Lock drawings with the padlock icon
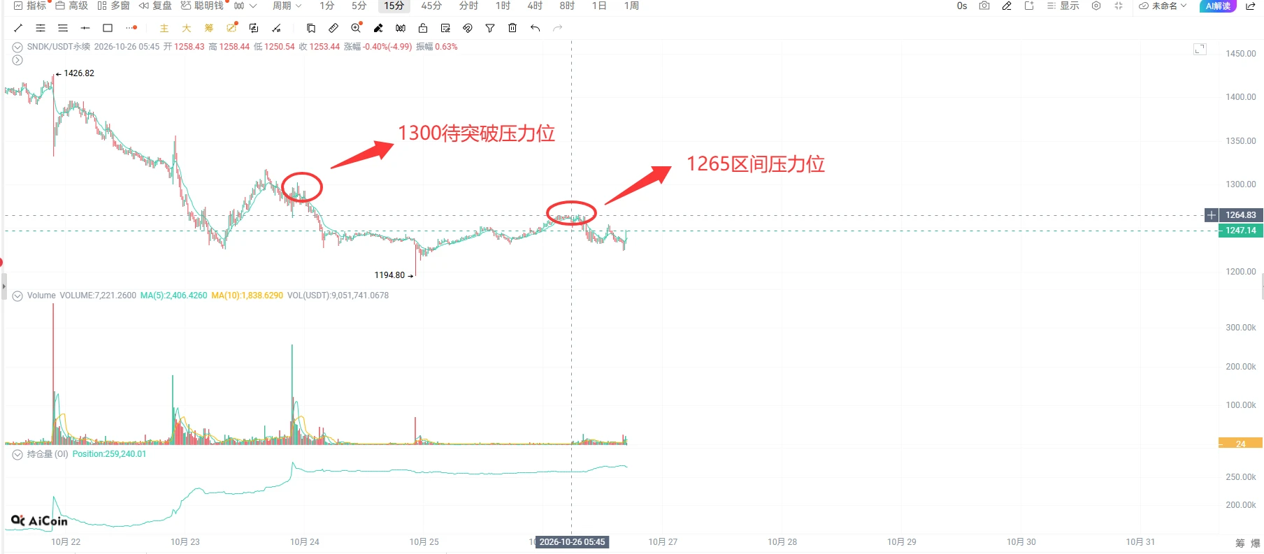Viewport: 1264px width, 554px height. pyautogui.click(x=423, y=28)
